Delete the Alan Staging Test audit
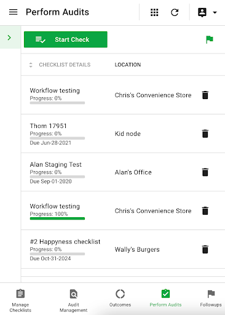 tap(205, 172)
